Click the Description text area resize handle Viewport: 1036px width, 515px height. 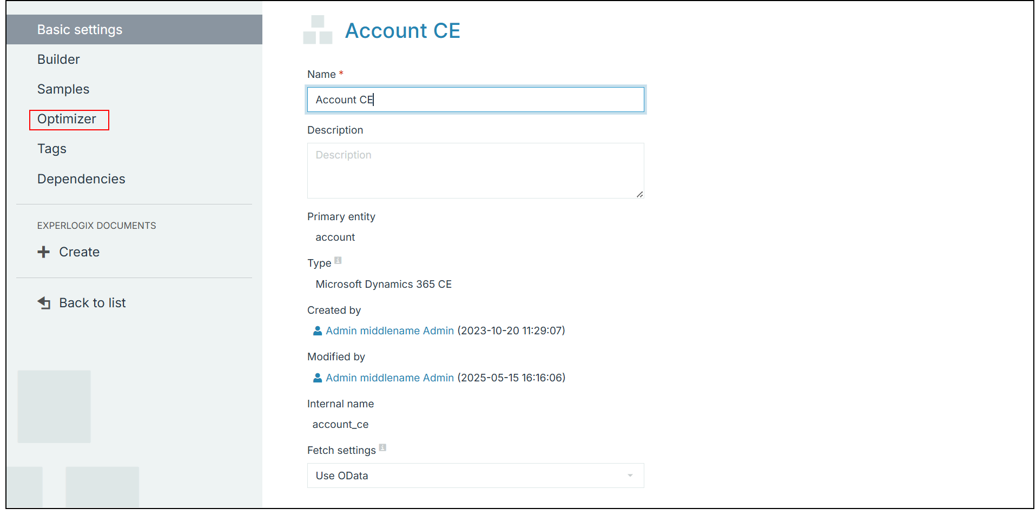click(640, 194)
